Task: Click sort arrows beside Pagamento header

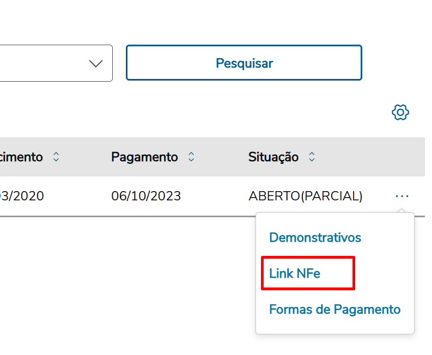Action: pos(191,157)
